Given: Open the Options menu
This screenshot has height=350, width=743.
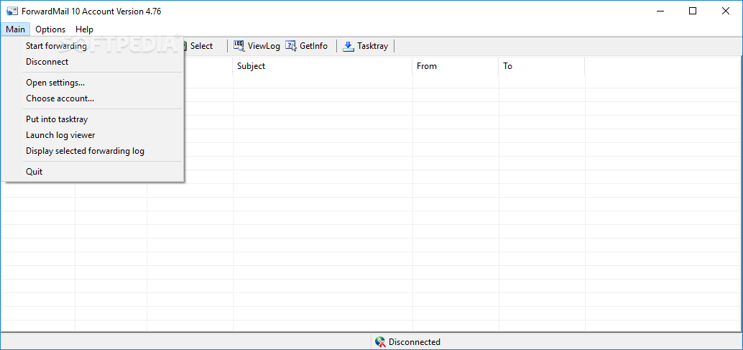Looking at the screenshot, I should point(50,29).
